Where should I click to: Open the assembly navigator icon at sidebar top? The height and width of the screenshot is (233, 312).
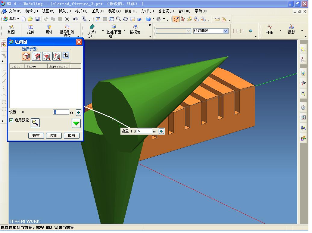303,49
